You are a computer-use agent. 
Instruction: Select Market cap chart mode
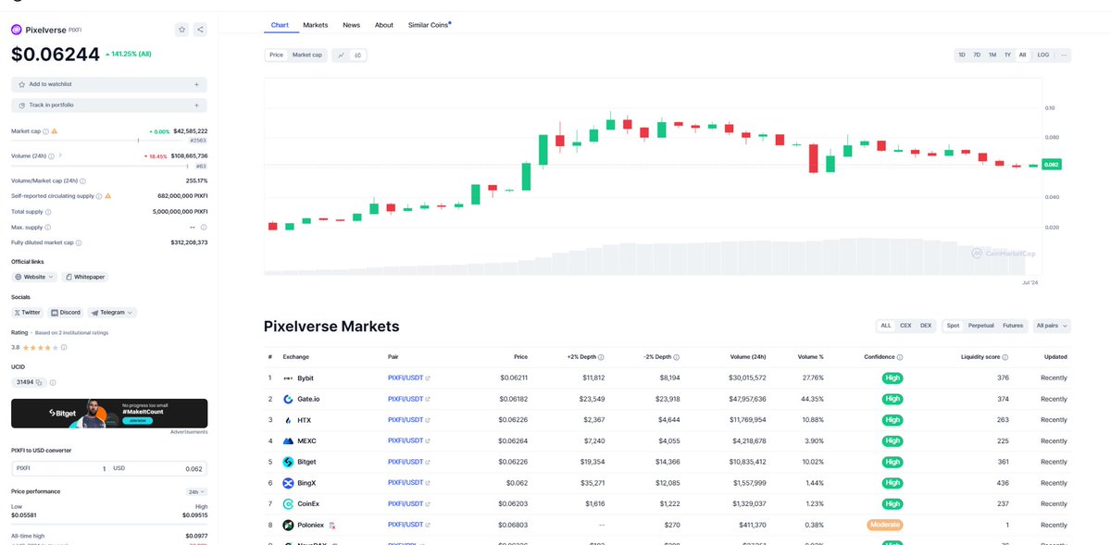click(307, 56)
